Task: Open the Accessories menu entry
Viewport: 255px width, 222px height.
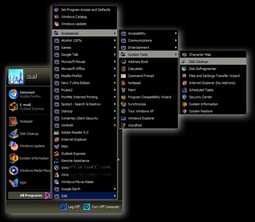Action: (x=85, y=33)
